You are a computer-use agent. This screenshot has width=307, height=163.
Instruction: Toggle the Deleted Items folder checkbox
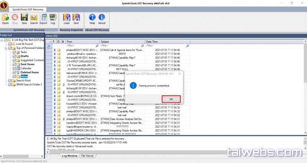[x=14, y=72]
